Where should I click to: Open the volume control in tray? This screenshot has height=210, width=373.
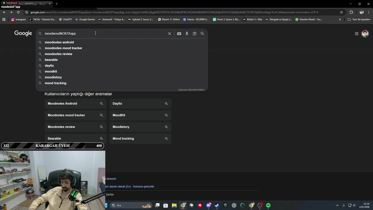pyautogui.click(x=354, y=205)
